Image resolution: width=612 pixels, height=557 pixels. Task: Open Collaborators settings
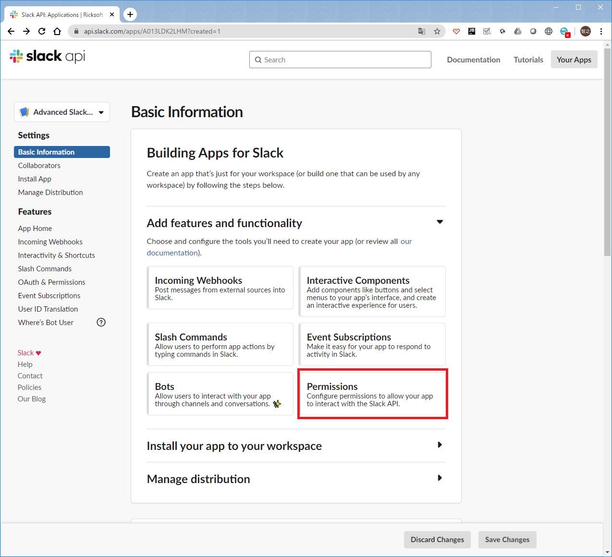[39, 166]
